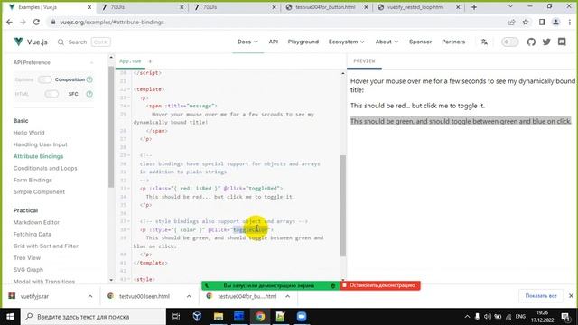
Task: Click help icon next to Composition
Action: pos(89,79)
